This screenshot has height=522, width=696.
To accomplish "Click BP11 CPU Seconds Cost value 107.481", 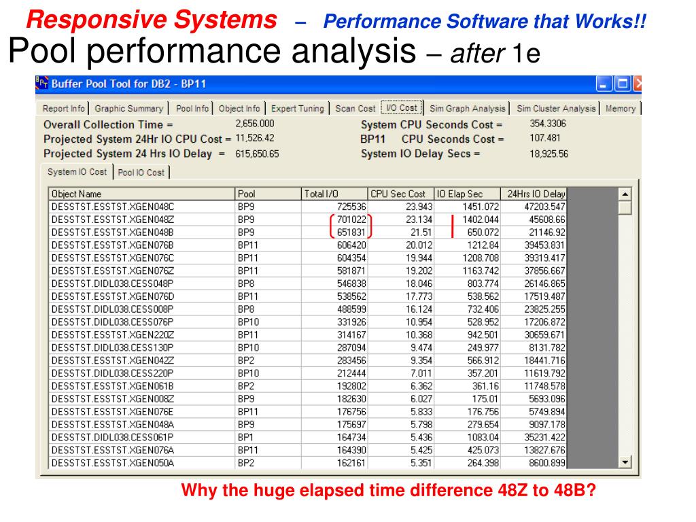I will tap(545, 138).
